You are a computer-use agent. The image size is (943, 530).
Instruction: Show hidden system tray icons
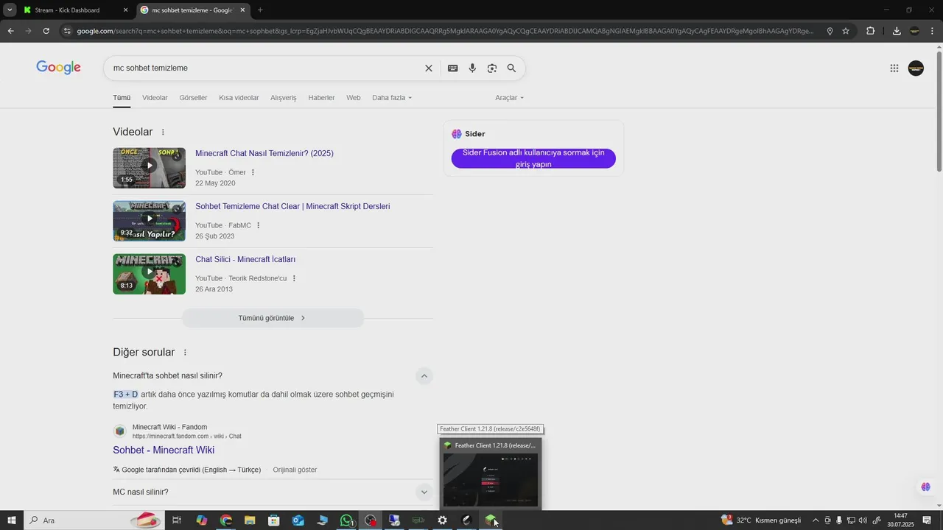click(816, 520)
